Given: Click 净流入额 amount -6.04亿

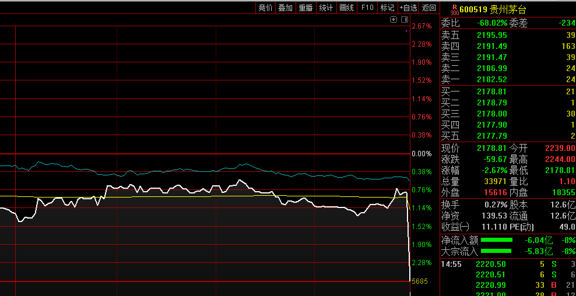Looking at the screenshot, I should click(x=539, y=241).
